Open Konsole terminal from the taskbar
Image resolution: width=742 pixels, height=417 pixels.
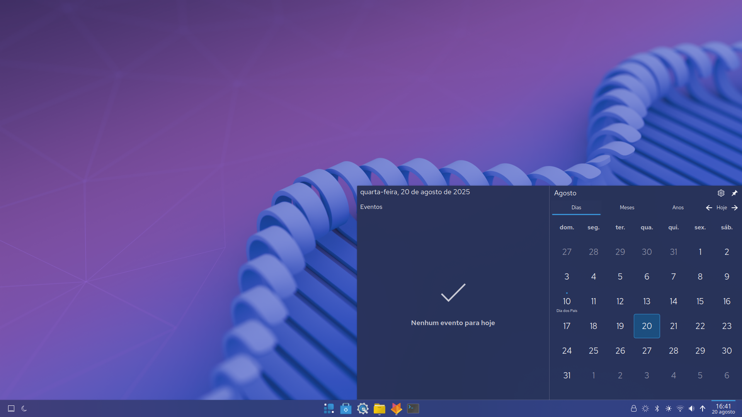413,408
